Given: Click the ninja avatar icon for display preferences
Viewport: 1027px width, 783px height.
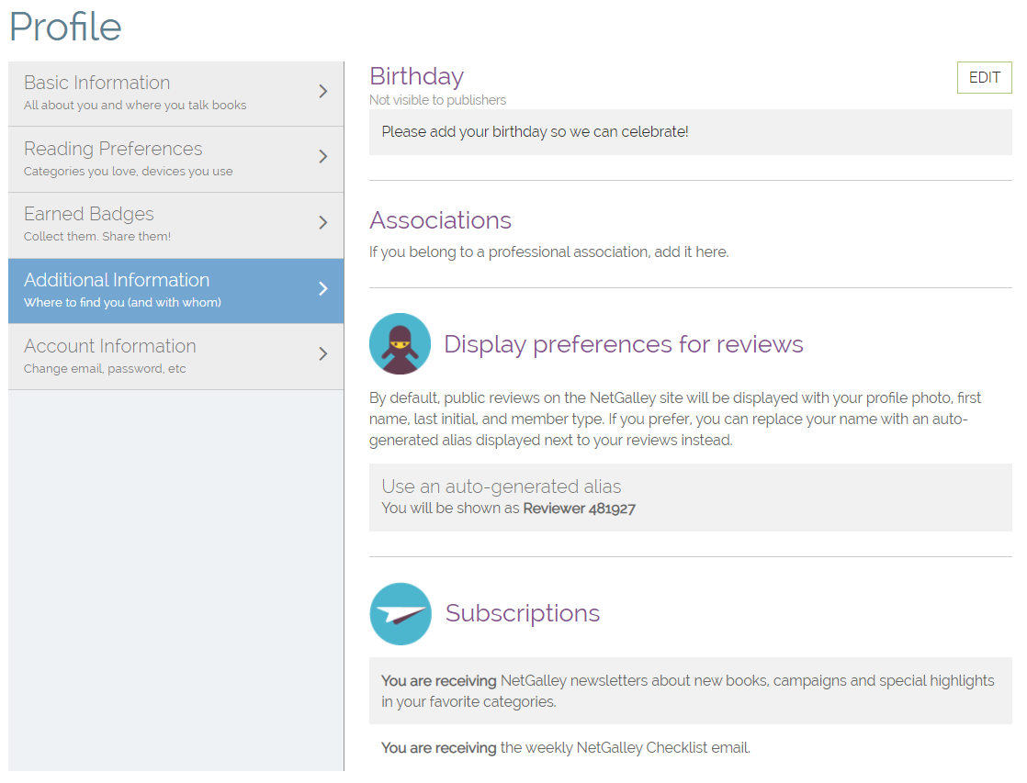Looking at the screenshot, I should (400, 344).
